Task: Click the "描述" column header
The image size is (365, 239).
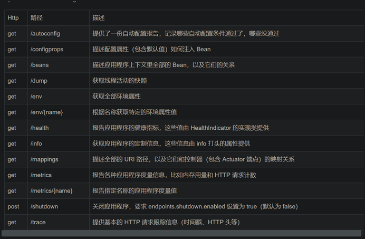Action: click(x=99, y=18)
